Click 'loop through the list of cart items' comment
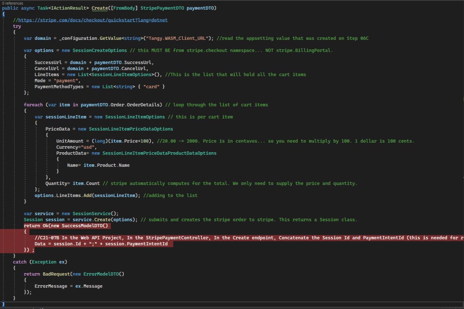 (216, 104)
